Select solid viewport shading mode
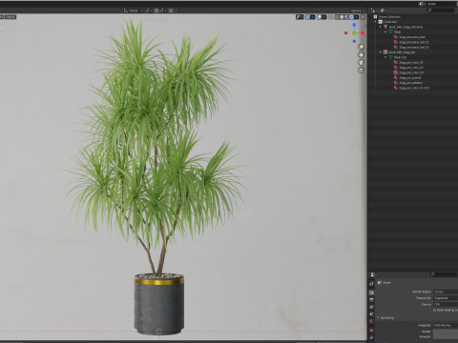458x343 pixels. pos(342,17)
